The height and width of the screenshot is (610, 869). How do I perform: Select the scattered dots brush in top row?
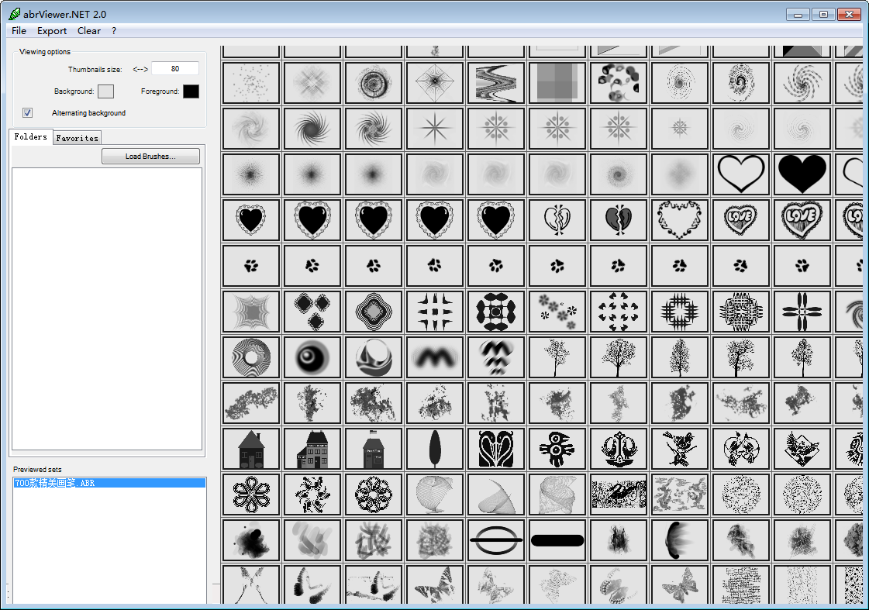(x=251, y=83)
